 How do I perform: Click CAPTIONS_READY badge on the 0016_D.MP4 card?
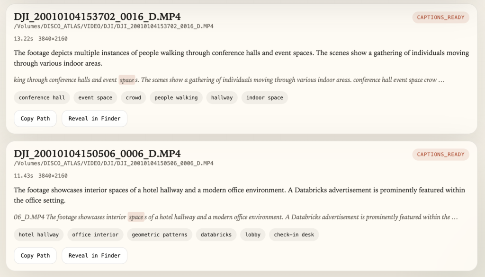pos(440,17)
